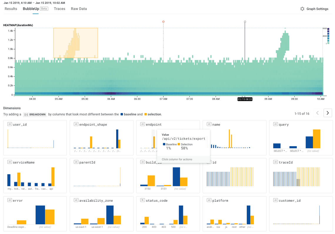This screenshot has height=234, width=335.
Task: Switch to the Raw Data tab
Action: click(79, 9)
